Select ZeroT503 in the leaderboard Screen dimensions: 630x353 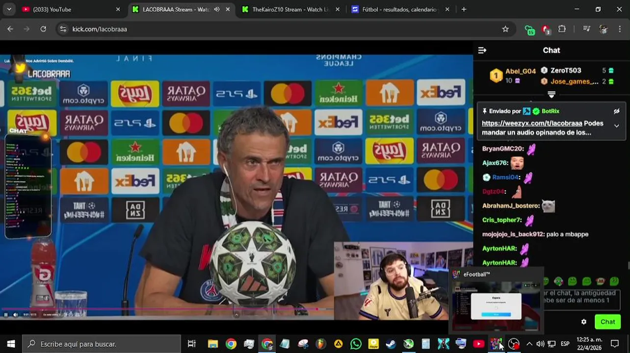pyautogui.click(x=566, y=71)
